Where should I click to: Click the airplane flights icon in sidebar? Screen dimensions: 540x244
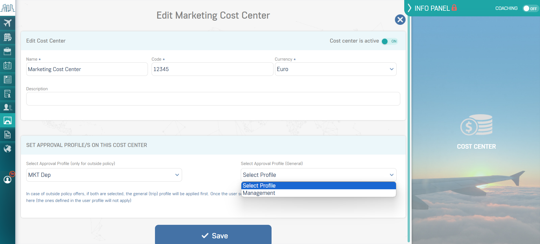tap(8, 23)
